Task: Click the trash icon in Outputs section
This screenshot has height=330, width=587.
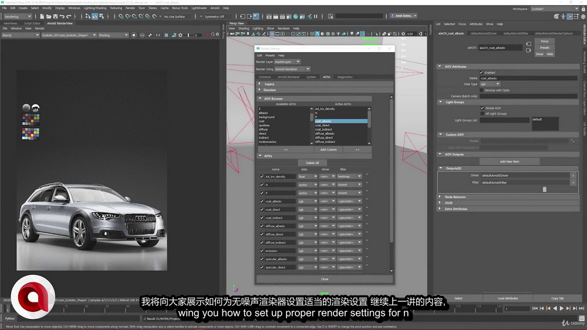Action: pyautogui.click(x=544, y=189)
